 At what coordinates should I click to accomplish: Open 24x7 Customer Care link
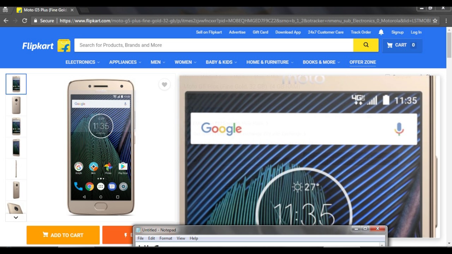tap(326, 32)
